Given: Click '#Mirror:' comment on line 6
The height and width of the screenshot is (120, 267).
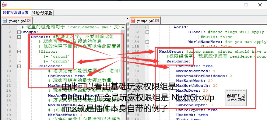Looking at the screenshot, I should coord(48,51).
